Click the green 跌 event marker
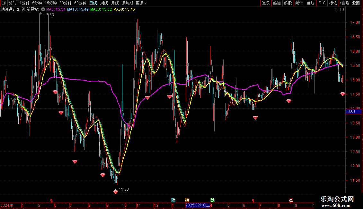Screen dimensions: 363x209 point(212,200)
